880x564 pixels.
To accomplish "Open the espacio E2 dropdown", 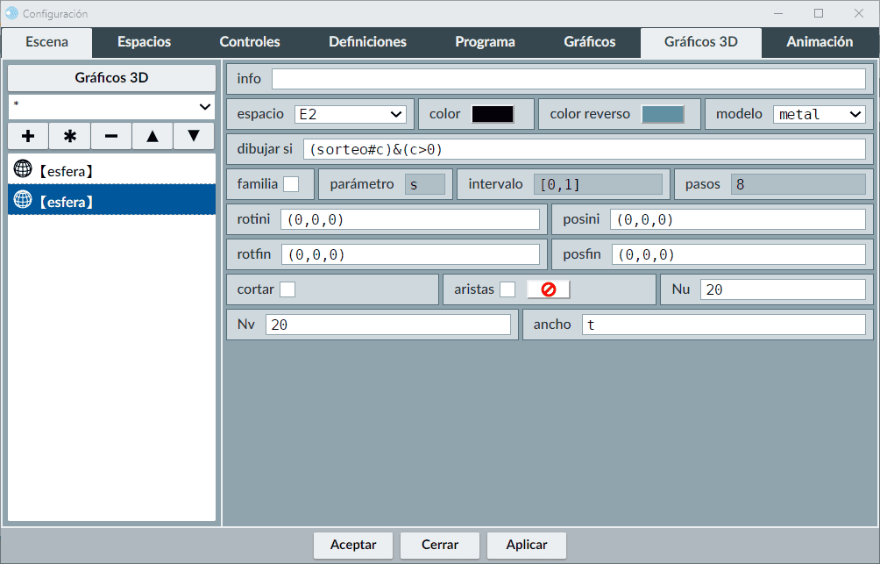I will point(350,114).
